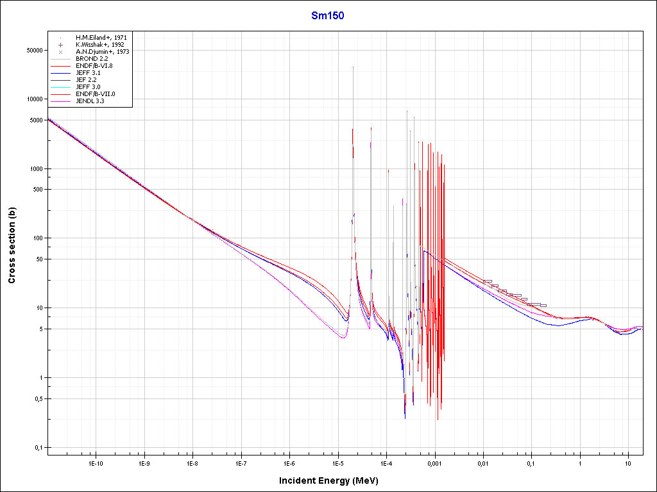Click the 10000 tick label on y-axis
The image size is (657, 492).
pos(33,99)
